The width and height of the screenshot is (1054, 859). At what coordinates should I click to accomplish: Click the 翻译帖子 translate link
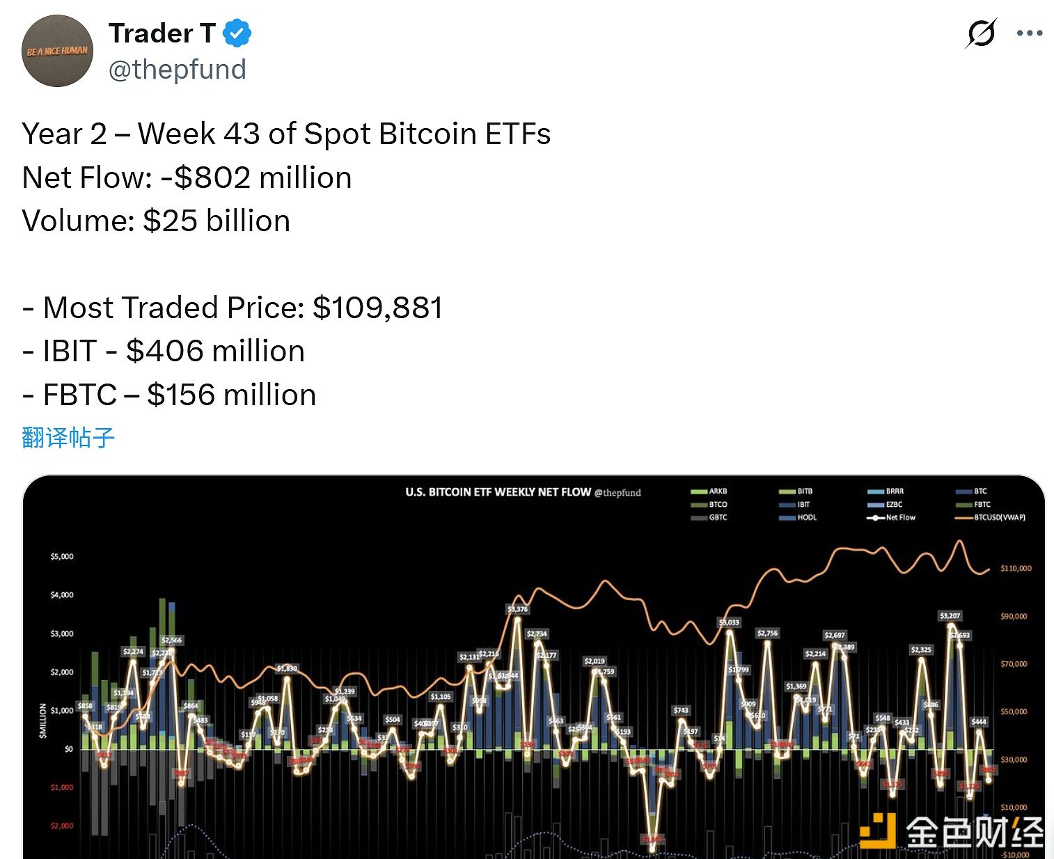(69, 437)
